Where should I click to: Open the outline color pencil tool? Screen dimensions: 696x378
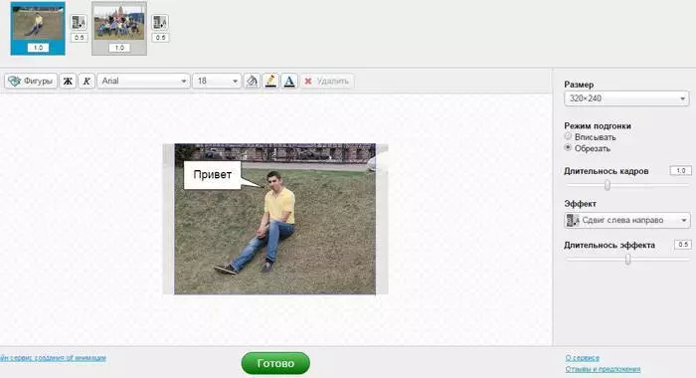pos(270,81)
